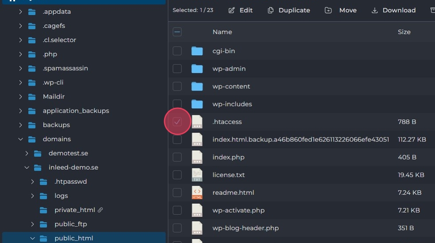
Task: Click the Maildir folder icon in tree
Action: (32, 97)
